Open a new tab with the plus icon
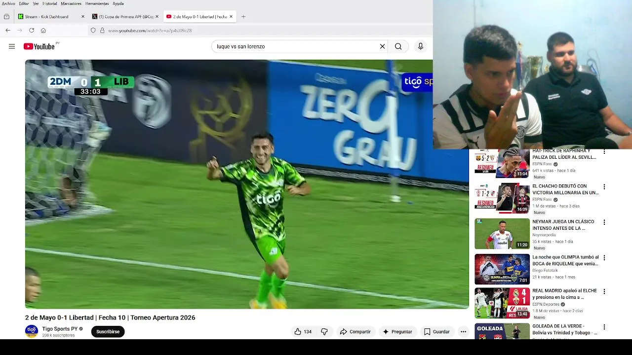Image resolution: width=632 pixels, height=355 pixels. (243, 17)
